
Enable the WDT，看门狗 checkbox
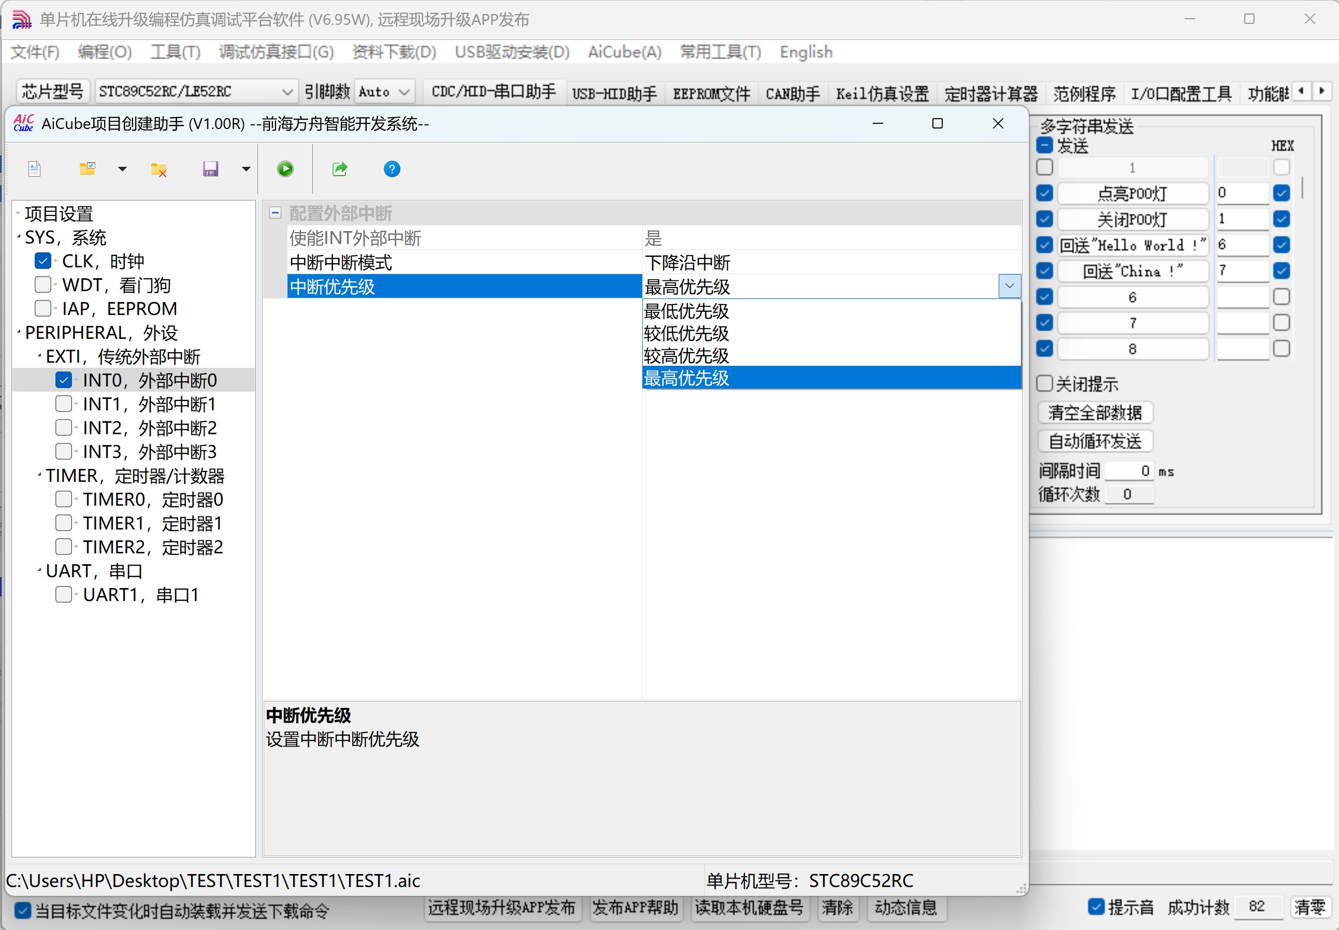tap(42, 284)
